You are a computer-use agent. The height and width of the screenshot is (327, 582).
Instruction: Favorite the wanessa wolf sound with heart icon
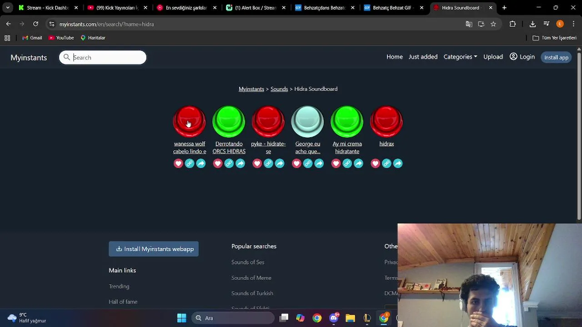(x=178, y=163)
